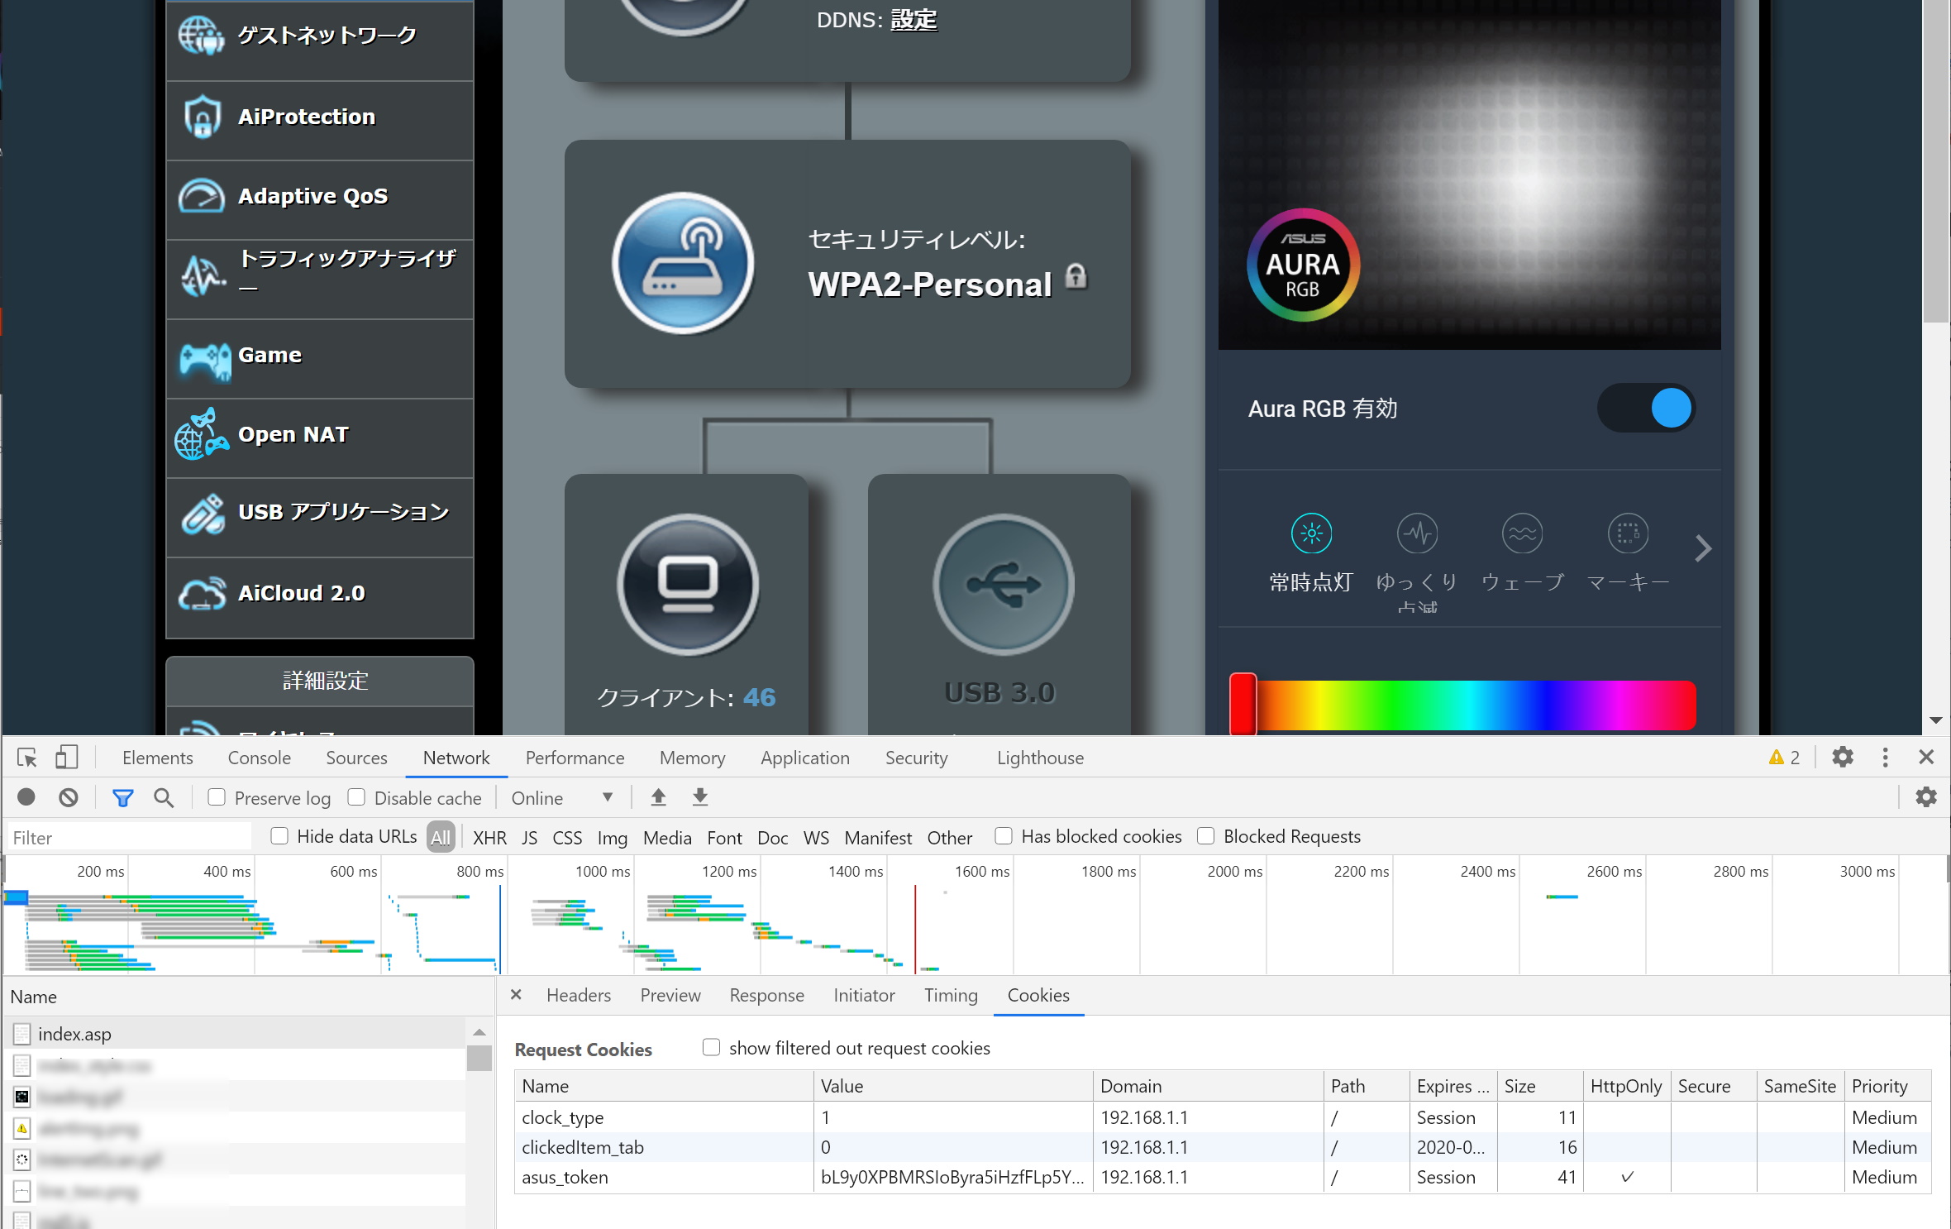This screenshot has height=1229, width=1951.
Task: Expand more Aura effects with right chevron
Action: (1703, 549)
